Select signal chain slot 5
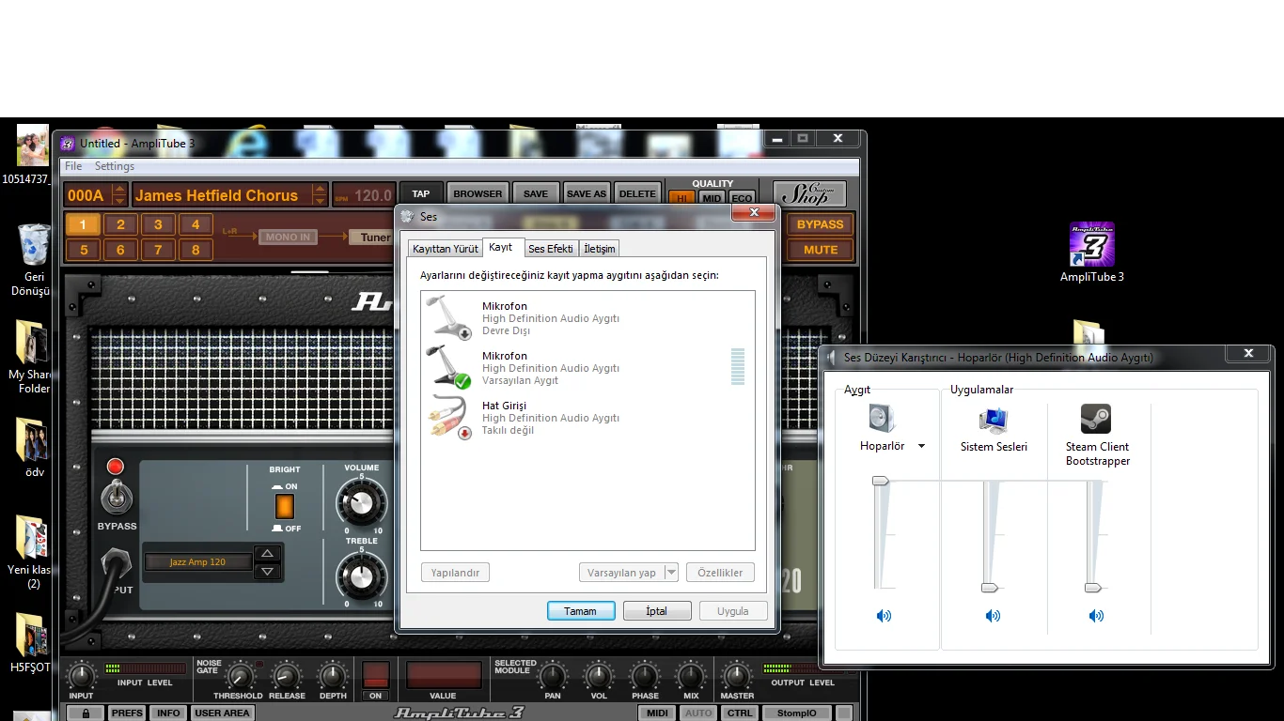Image resolution: width=1284 pixels, height=721 pixels. 83,250
